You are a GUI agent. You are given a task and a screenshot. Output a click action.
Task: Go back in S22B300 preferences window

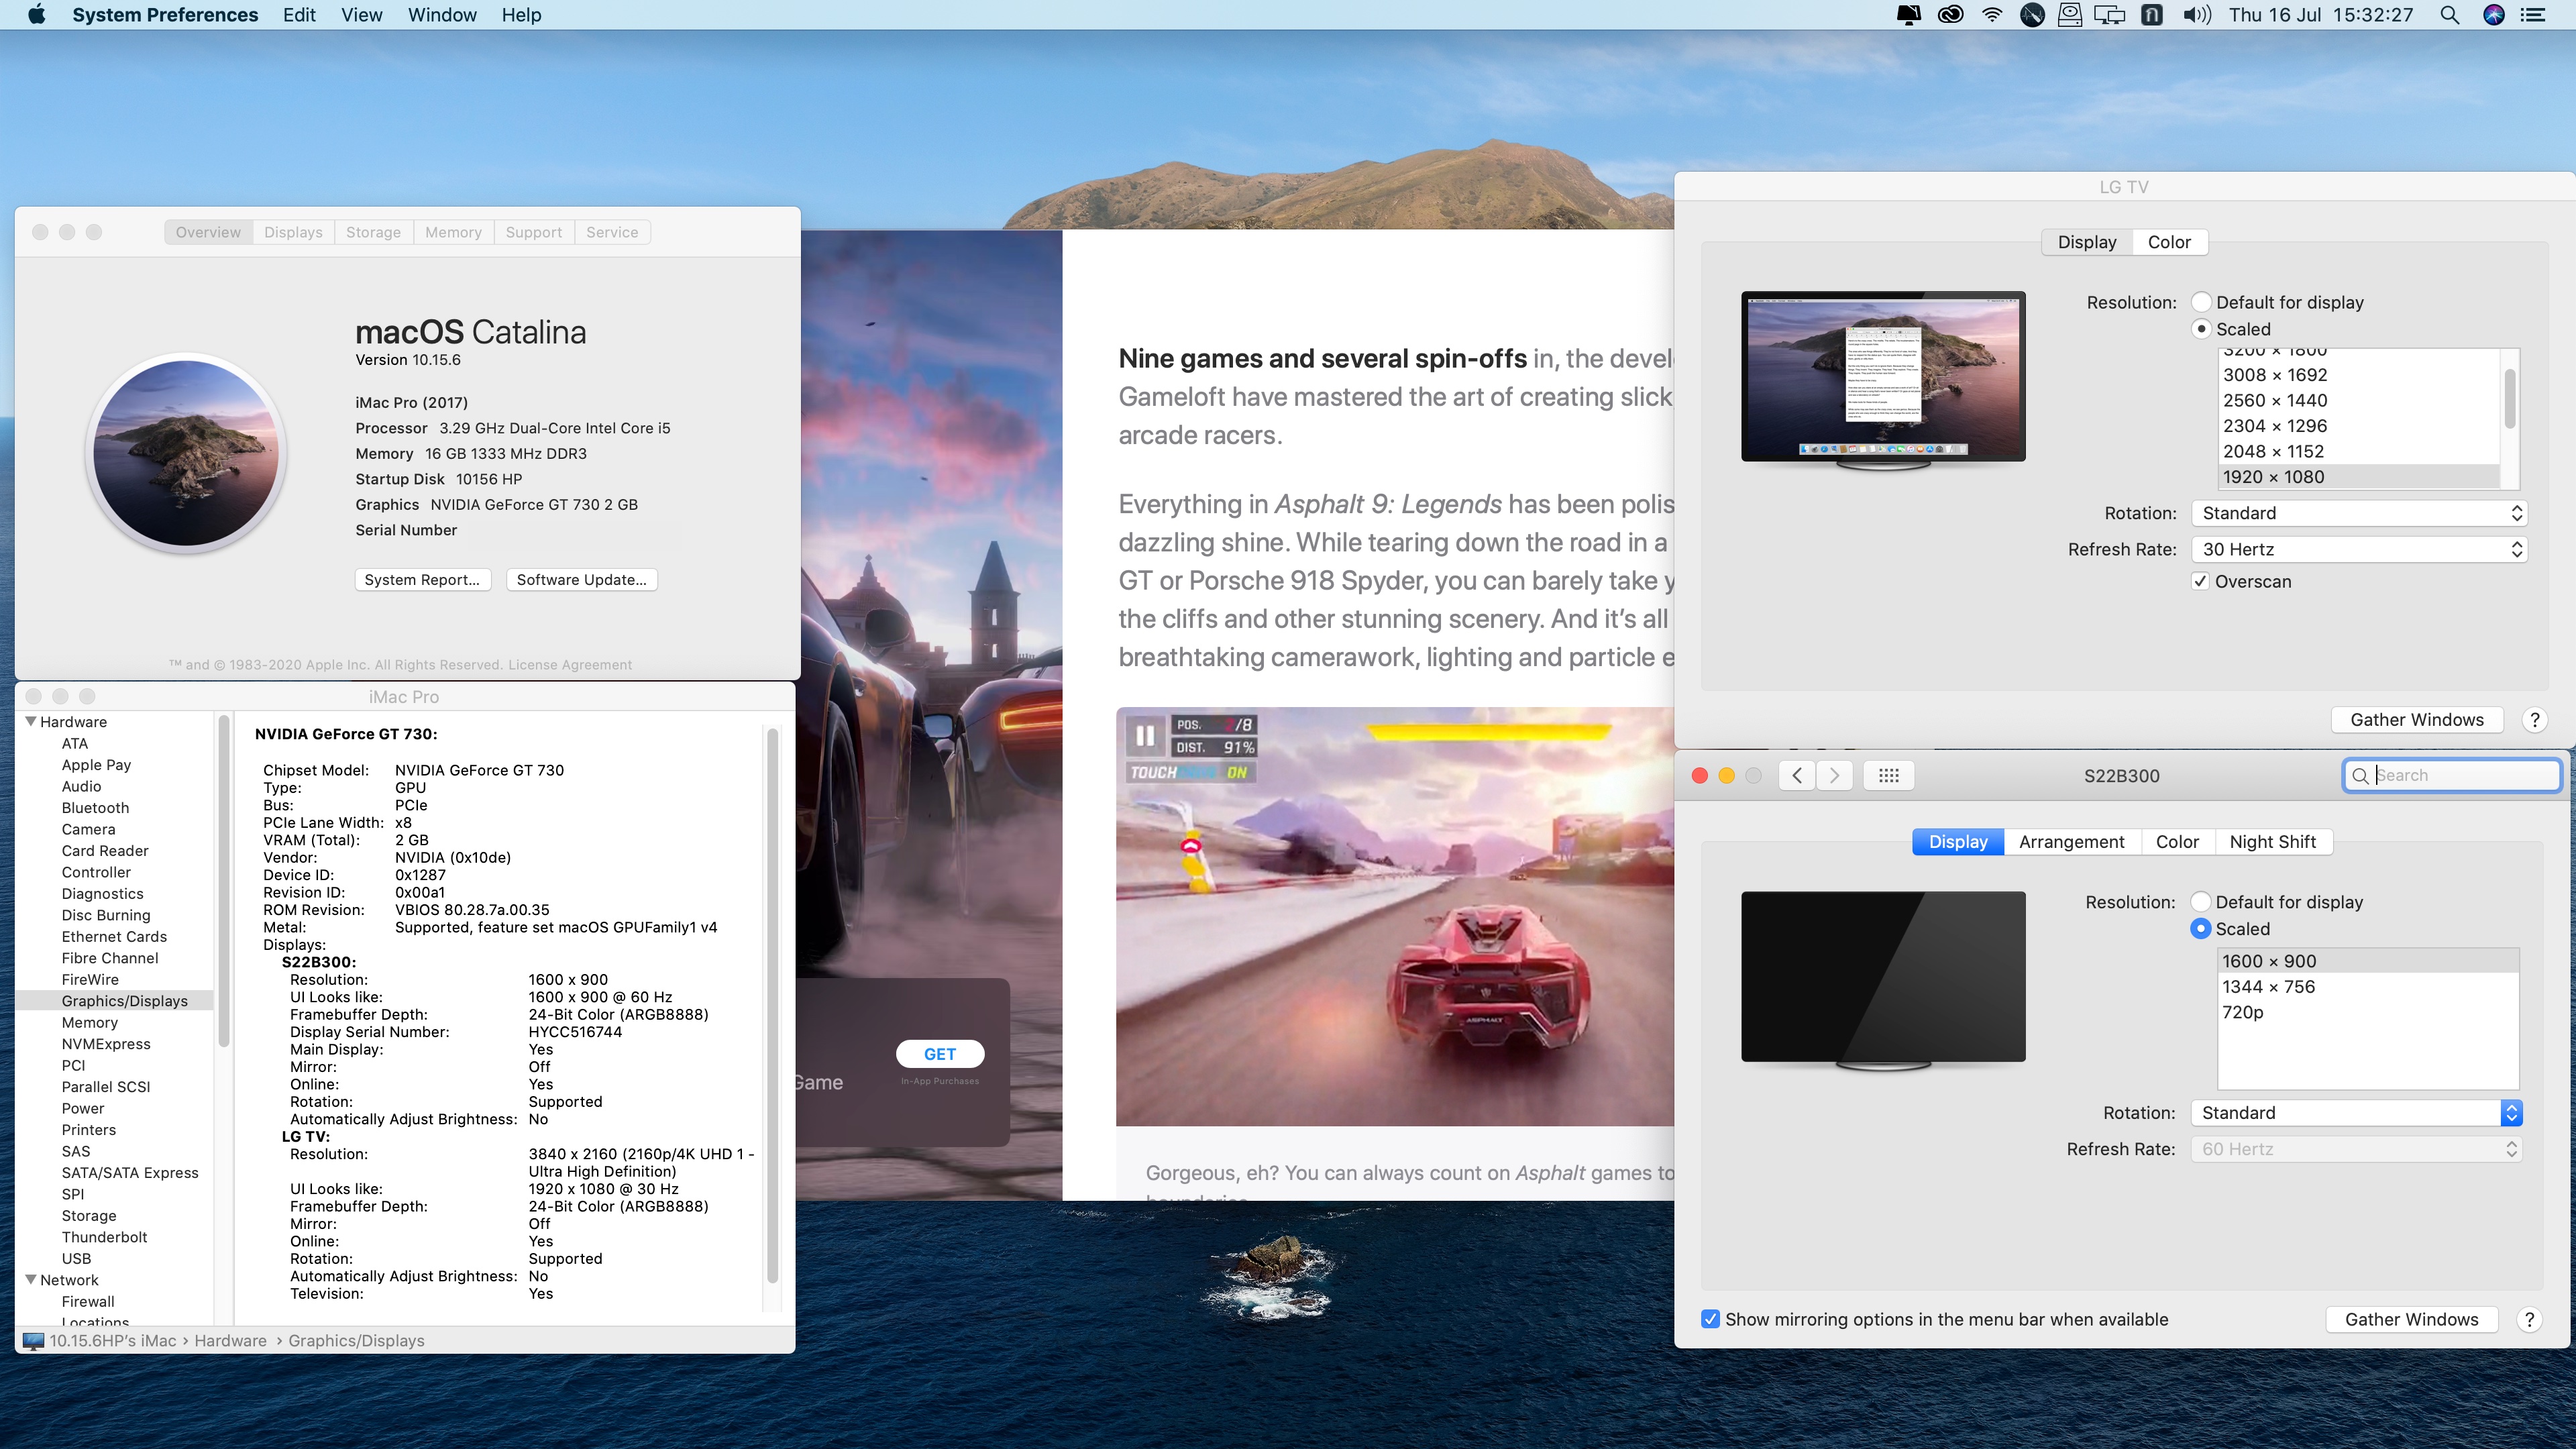[1797, 775]
